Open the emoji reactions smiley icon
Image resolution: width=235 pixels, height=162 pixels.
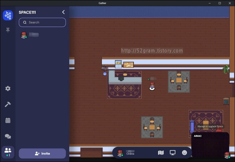coord(184,153)
